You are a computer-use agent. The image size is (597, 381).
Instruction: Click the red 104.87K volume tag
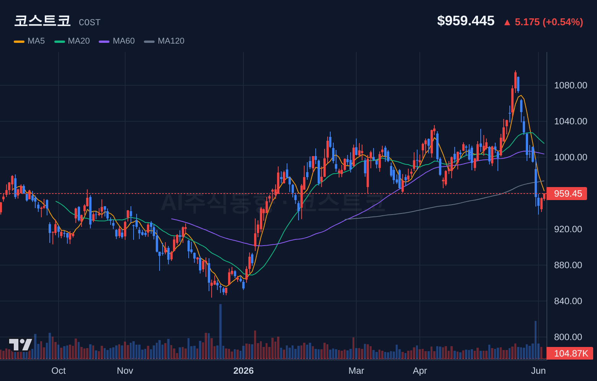coord(570,353)
